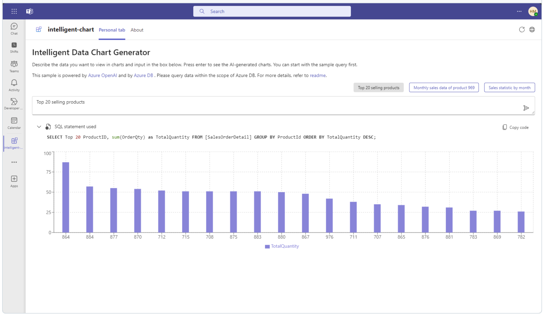Toggle the TotalQuantity legend swatch

point(267,246)
